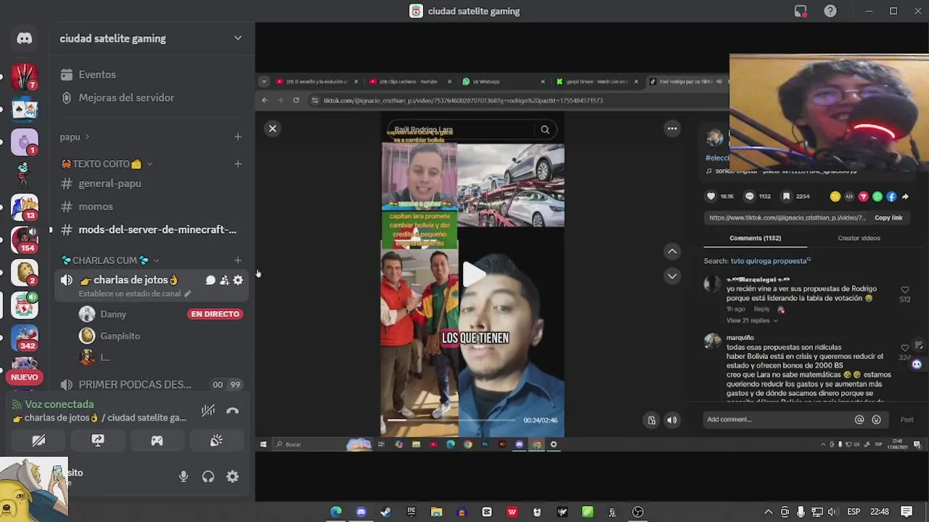Image resolution: width=929 pixels, height=522 pixels.
Task: Like the TikTok video heart 18.1K
Action: pyautogui.click(x=711, y=196)
